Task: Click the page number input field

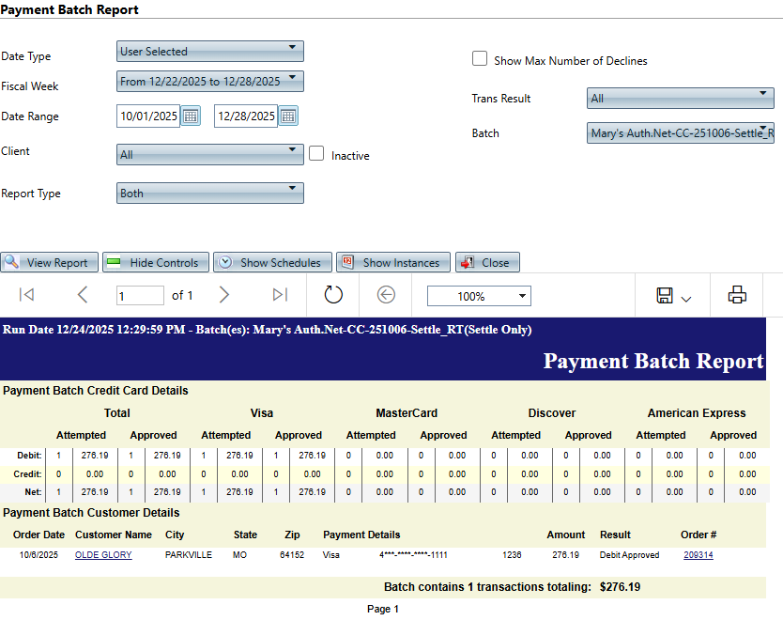Action: (140, 296)
